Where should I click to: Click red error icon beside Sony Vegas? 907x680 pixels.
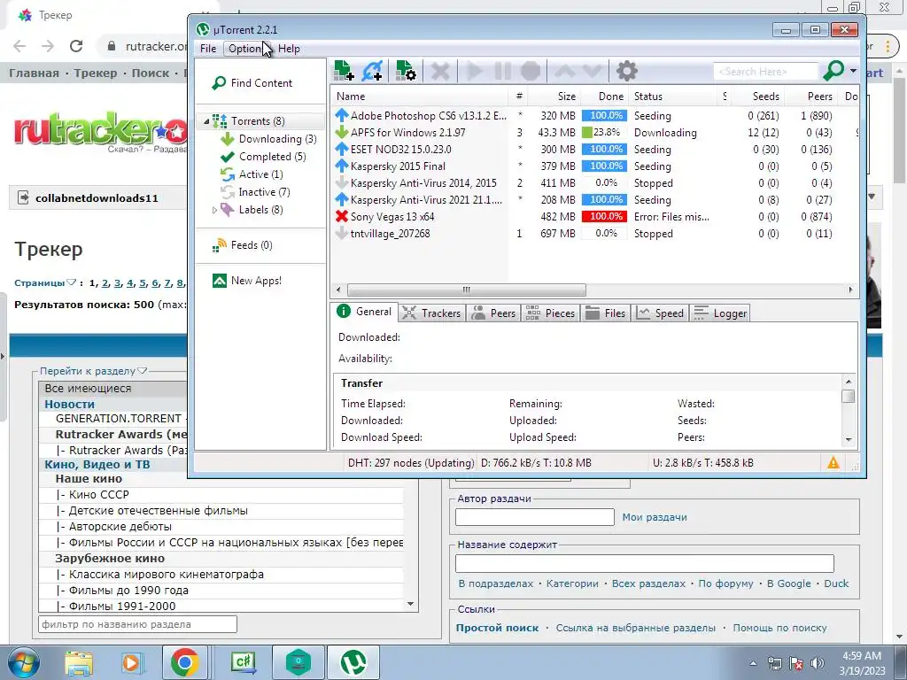click(x=341, y=217)
